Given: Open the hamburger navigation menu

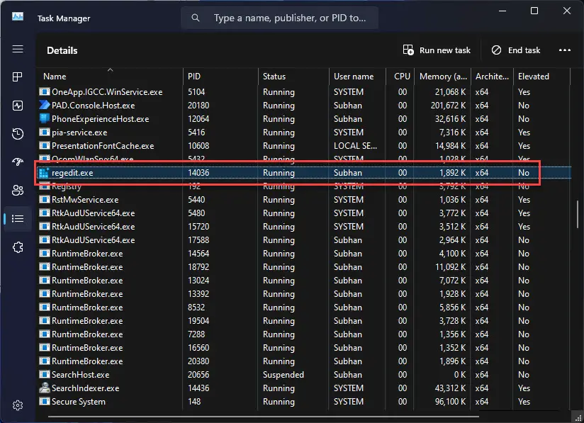Looking at the screenshot, I should coord(18,49).
